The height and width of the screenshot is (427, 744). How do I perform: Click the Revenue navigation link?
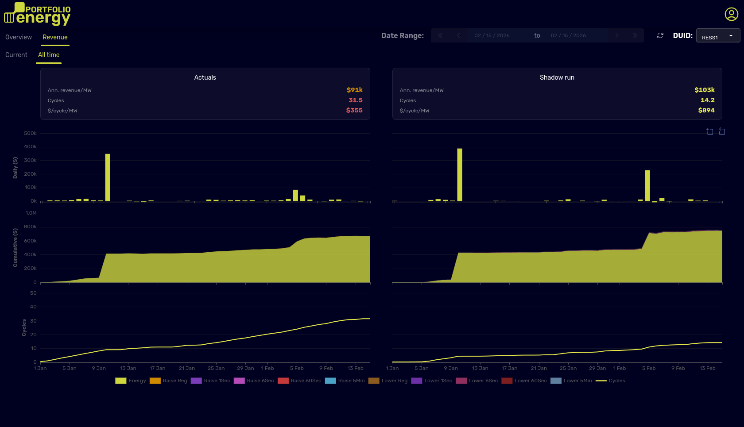[55, 37]
